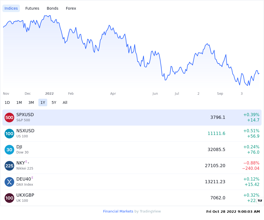Click the price 11111.6

click(x=216, y=134)
